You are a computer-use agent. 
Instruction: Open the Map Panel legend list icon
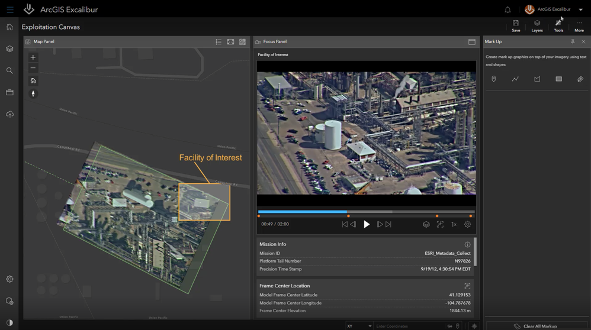(x=219, y=42)
